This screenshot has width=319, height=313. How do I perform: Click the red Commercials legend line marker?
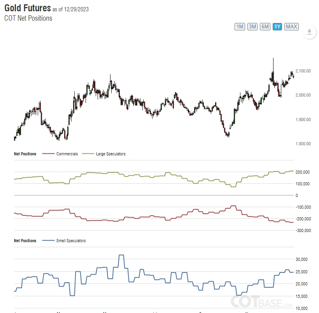click(47, 154)
